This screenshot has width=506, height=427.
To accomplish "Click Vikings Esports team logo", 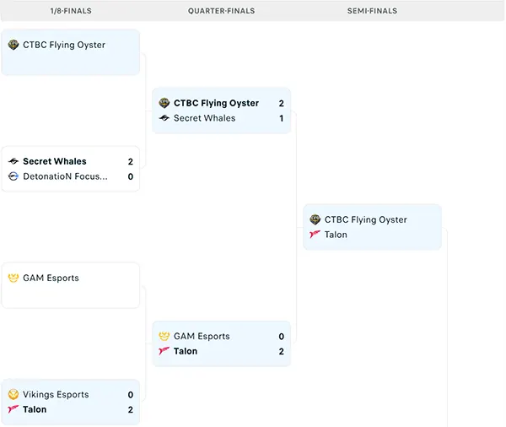I will pos(13,394).
